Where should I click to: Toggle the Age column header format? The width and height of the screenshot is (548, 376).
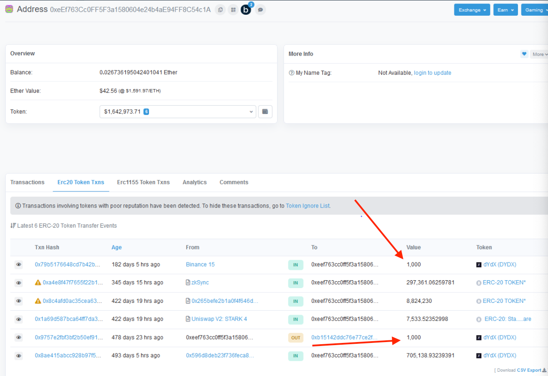click(x=117, y=247)
